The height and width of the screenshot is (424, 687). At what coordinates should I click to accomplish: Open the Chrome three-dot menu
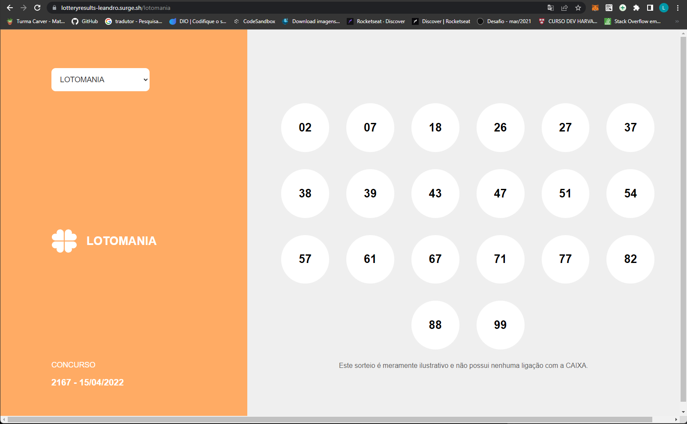click(678, 8)
